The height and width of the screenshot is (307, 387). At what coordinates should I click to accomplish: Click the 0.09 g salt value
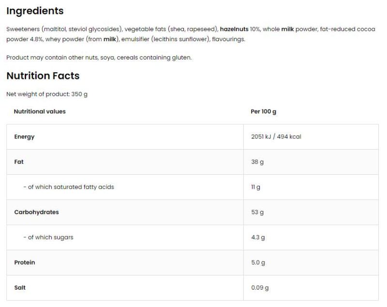pos(260,288)
